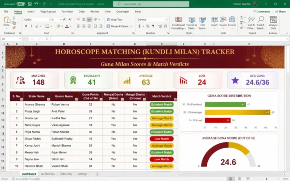290x181 pixels.
Task: Pick the yellow fill color swatch
Action: tap(58, 26)
